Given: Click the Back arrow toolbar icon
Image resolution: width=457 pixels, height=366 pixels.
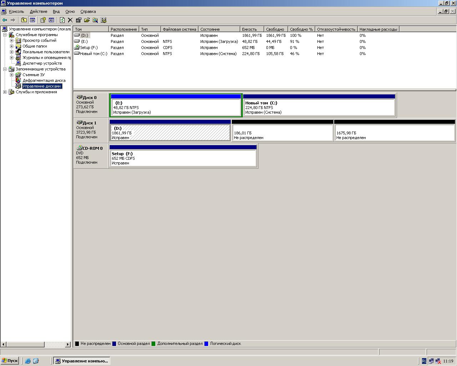Looking at the screenshot, I should (5, 20).
